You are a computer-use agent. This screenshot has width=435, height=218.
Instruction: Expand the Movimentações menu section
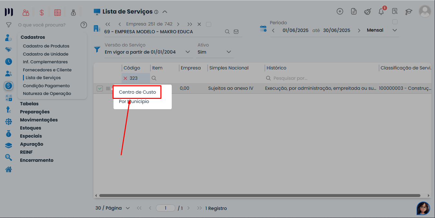(x=39, y=120)
